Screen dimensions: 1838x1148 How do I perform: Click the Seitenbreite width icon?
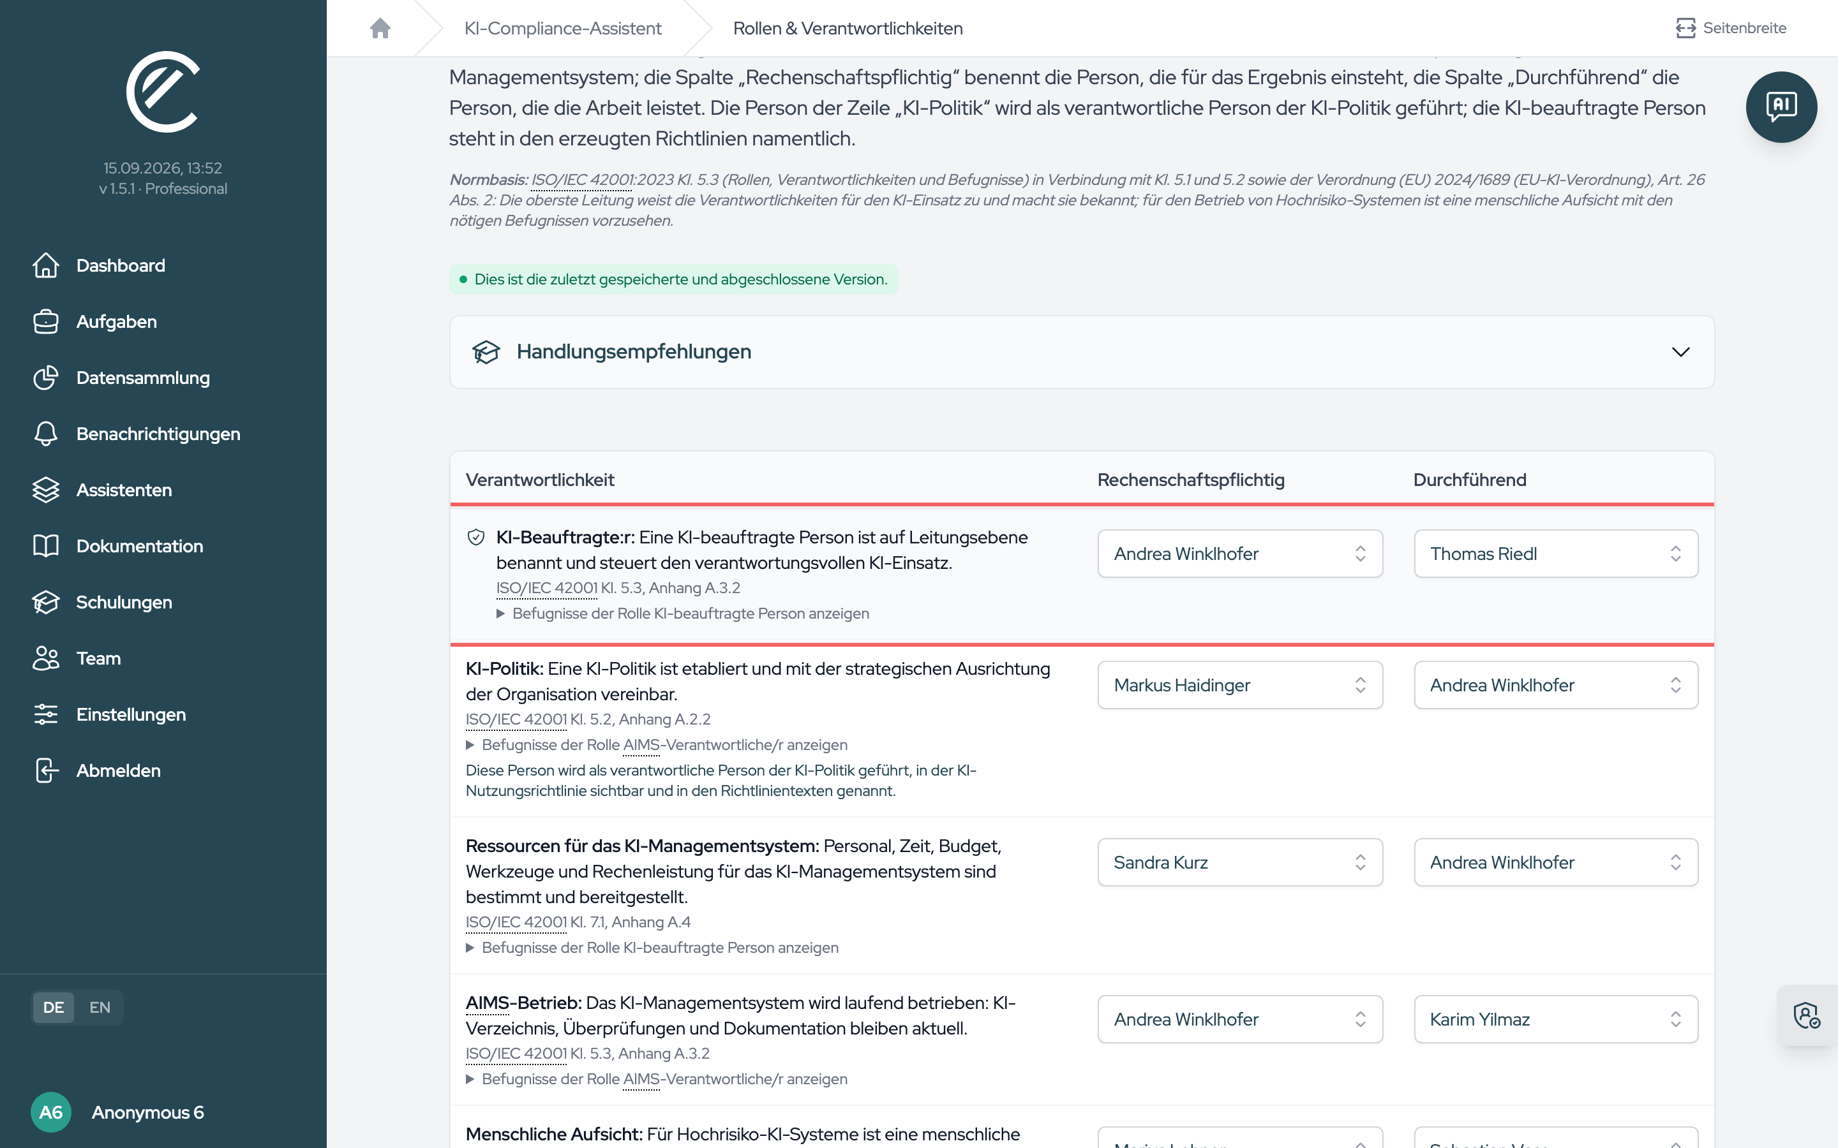click(1685, 28)
